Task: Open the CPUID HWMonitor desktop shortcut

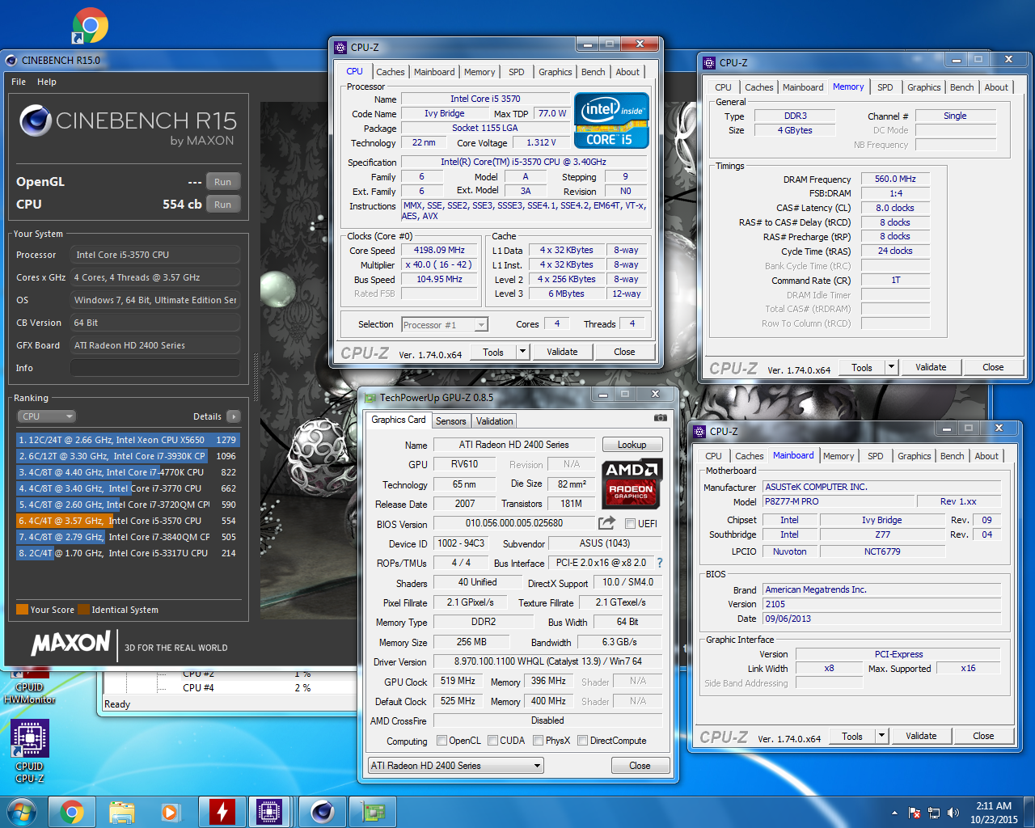Action: [30, 687]
